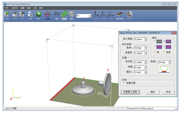
Task: Select the 壳 (Shell) radio button
Action: click(155, 52)
